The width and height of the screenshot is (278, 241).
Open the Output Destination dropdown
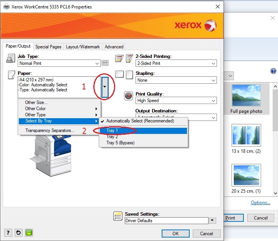213,117
